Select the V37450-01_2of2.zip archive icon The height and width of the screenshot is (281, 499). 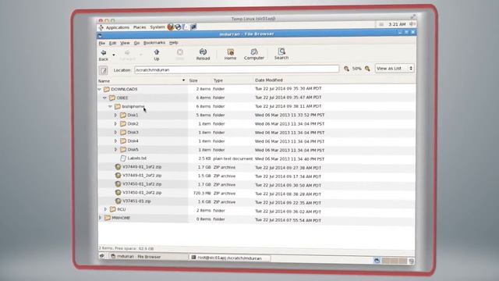(x=118, y=193)
